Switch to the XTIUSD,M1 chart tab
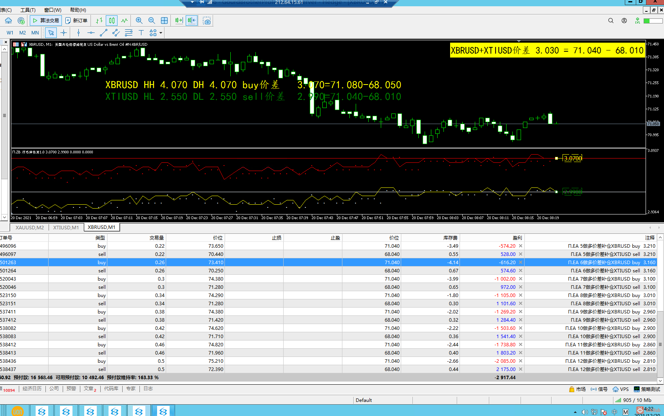This screenshot has width=664, height=416. click(66, 227)
